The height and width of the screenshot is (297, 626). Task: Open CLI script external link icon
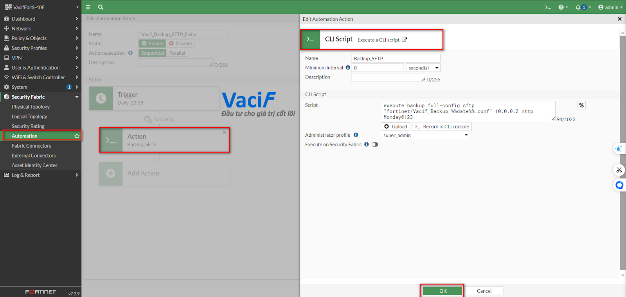(405, 40)
